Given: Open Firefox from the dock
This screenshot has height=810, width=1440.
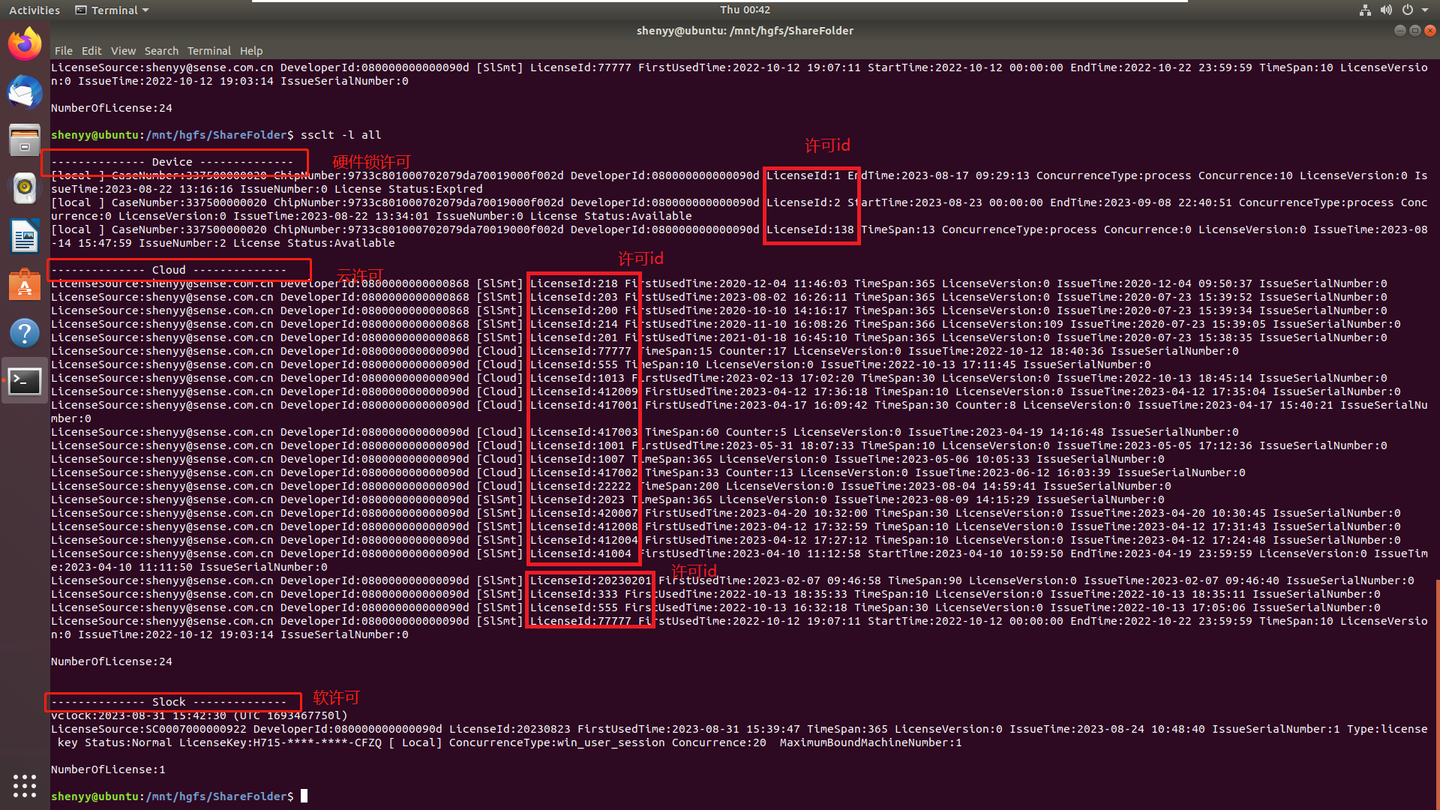Looking at the screenshot, I should (25, 44).
